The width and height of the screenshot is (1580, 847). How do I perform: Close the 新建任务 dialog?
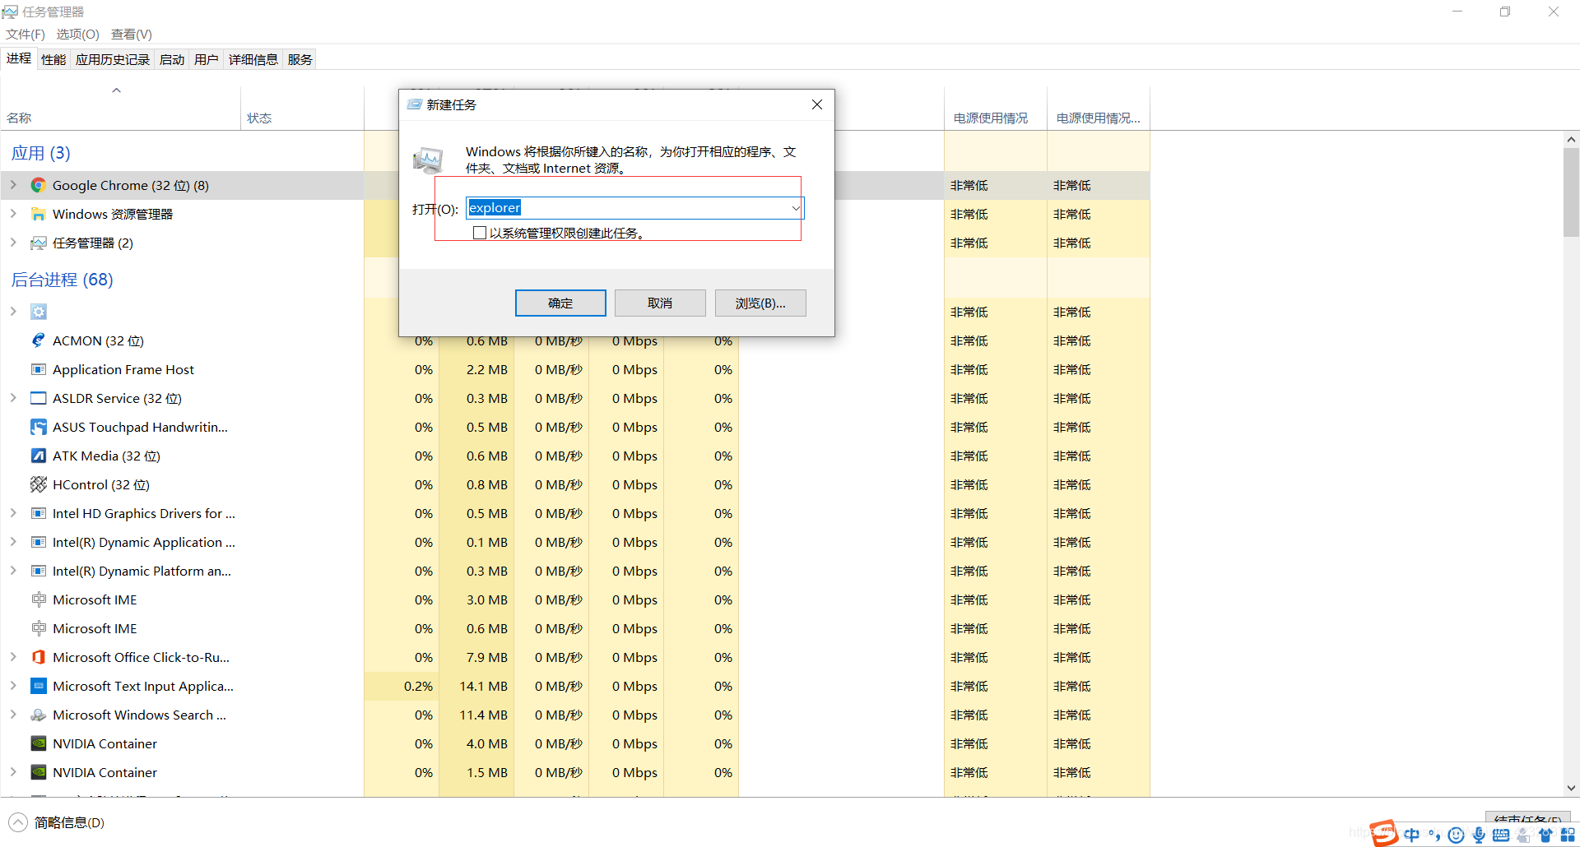816,104
